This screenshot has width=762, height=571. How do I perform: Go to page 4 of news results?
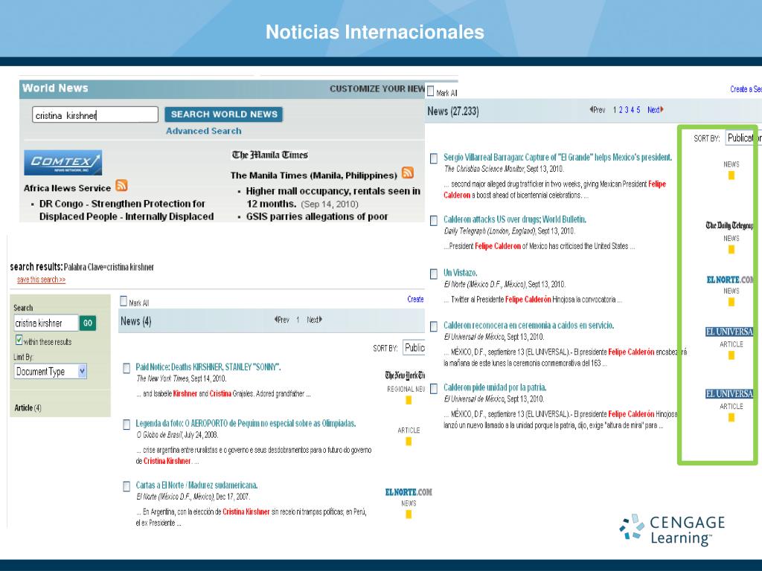pos(633,110)
